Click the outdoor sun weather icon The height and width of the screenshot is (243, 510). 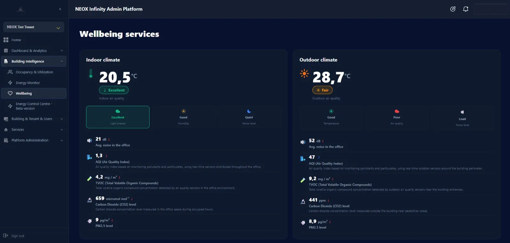coord(304,74)
